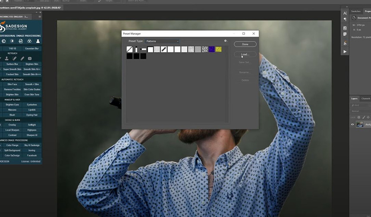Click Split Background button
The width and height of the screenshot is (371, 217).
13,151
